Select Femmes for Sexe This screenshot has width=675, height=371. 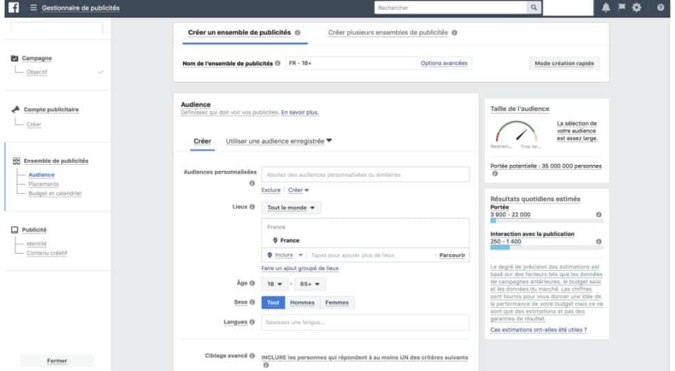coord(337,302)
